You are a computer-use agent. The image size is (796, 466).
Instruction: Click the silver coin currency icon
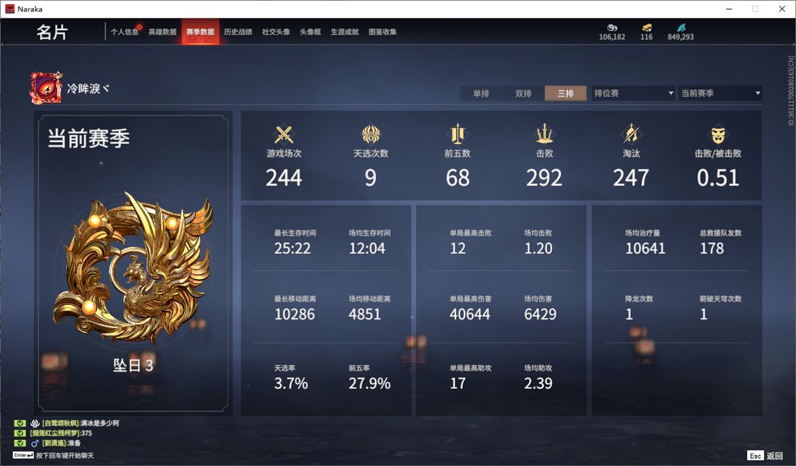[x=612, y=27]
